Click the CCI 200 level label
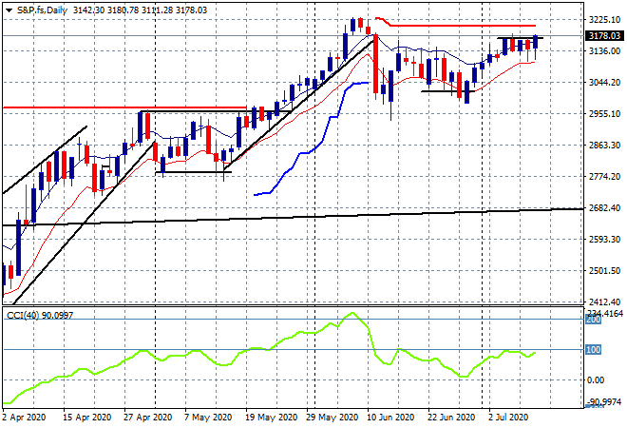627x428 pixels. (x=594, y=320)
